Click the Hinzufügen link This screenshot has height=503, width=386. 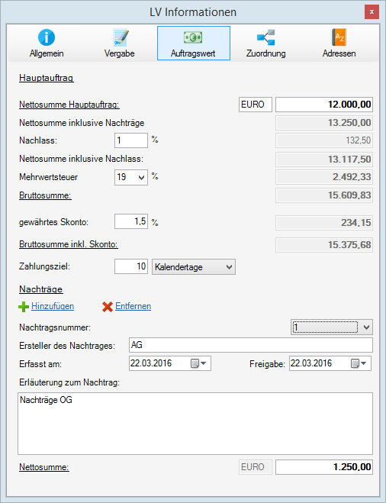click(x=53, y=306)
